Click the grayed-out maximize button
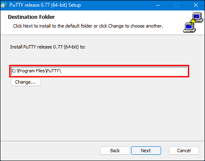The height and width of the screenshot is (161, 205). (x=177, y=5)
